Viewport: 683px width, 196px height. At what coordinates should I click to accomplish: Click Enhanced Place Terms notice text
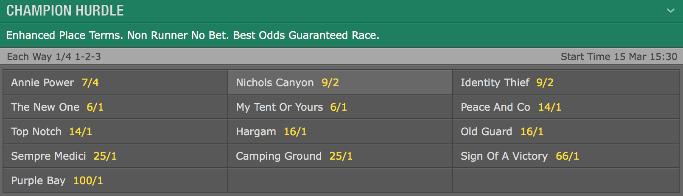click(193, 35)
